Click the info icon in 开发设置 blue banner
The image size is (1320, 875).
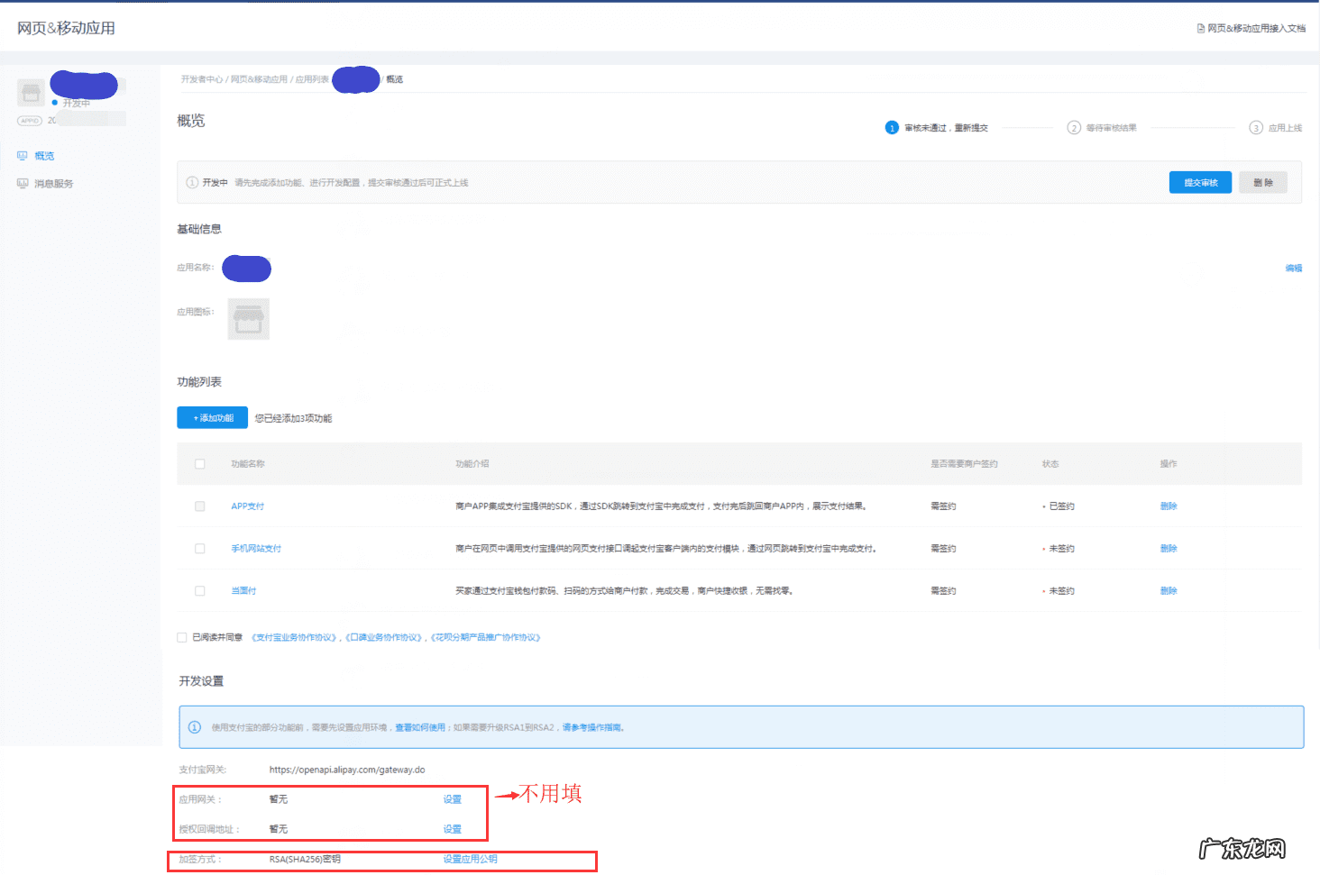coord(195,727)
